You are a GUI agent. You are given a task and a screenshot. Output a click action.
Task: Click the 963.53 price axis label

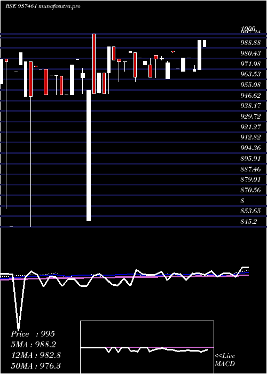coord(250,74)
